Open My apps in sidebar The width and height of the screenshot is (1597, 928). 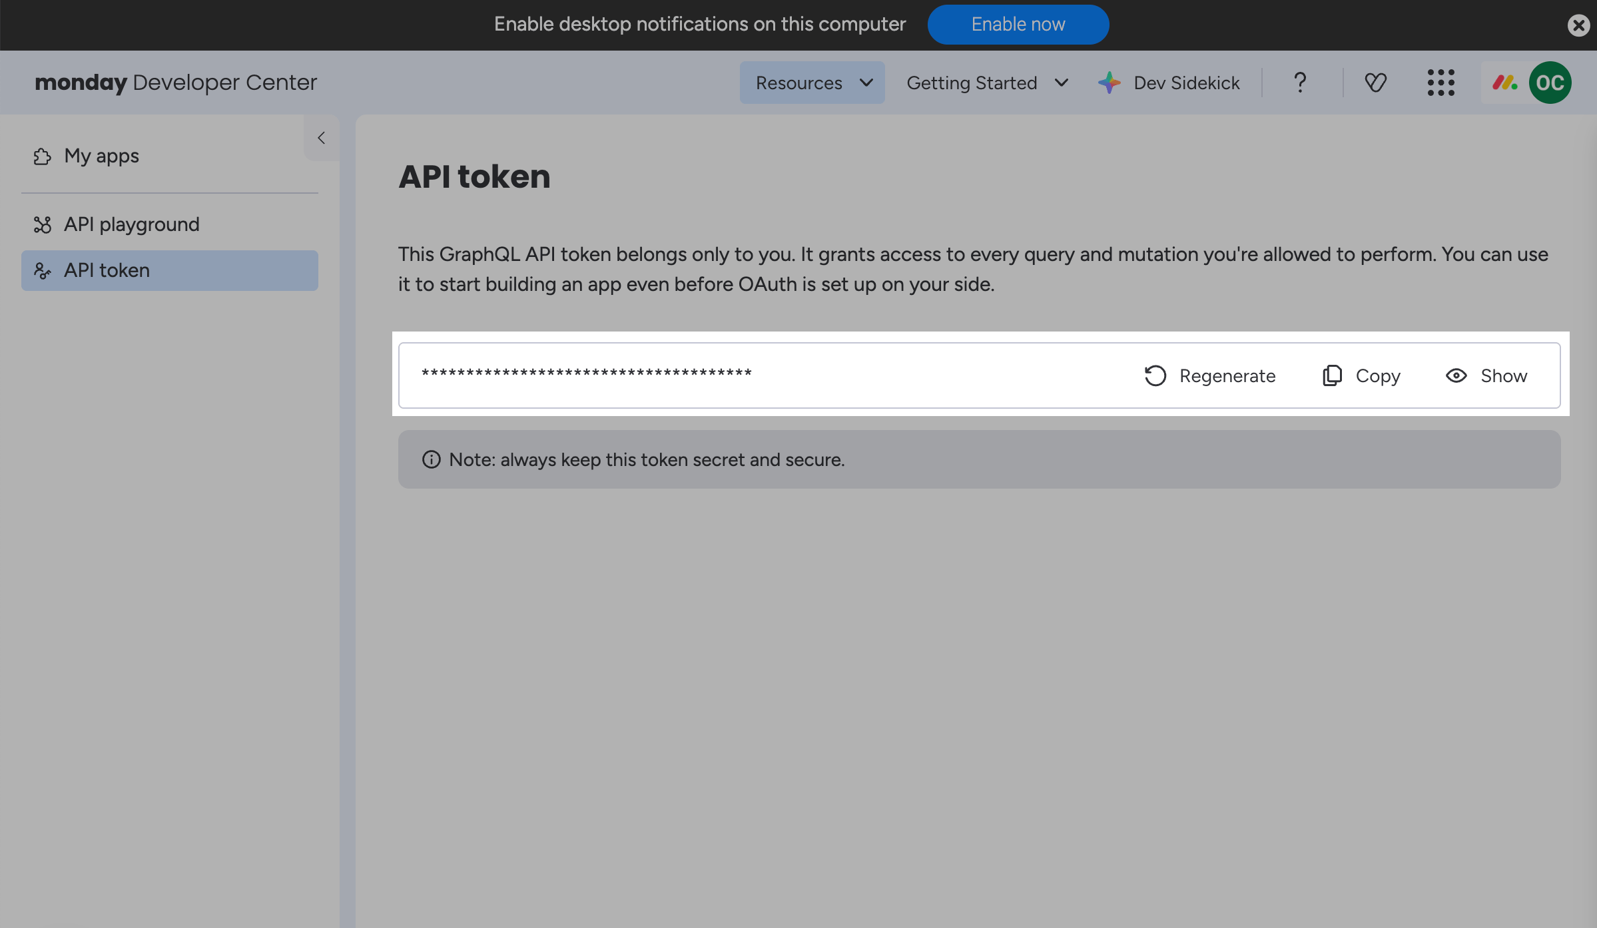(x=101, y=156)
